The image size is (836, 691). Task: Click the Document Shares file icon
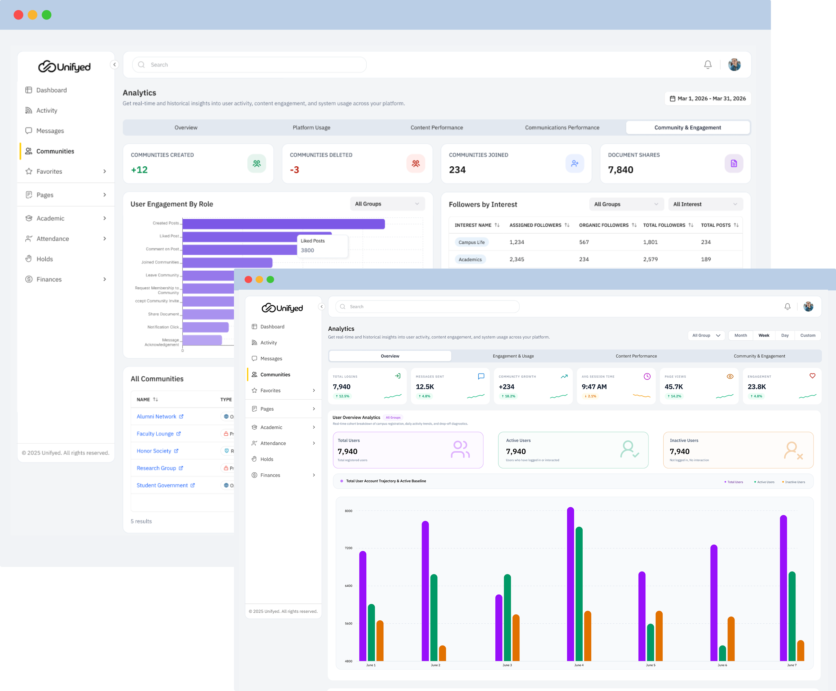tap(734, 163)
